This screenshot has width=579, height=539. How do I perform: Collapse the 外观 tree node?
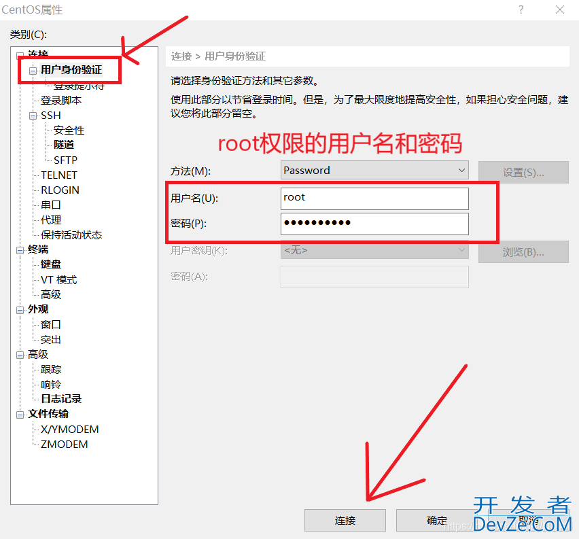click(x=20, y=311)
